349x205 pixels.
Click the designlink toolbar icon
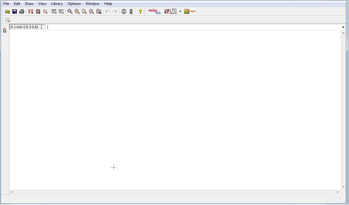154,11
